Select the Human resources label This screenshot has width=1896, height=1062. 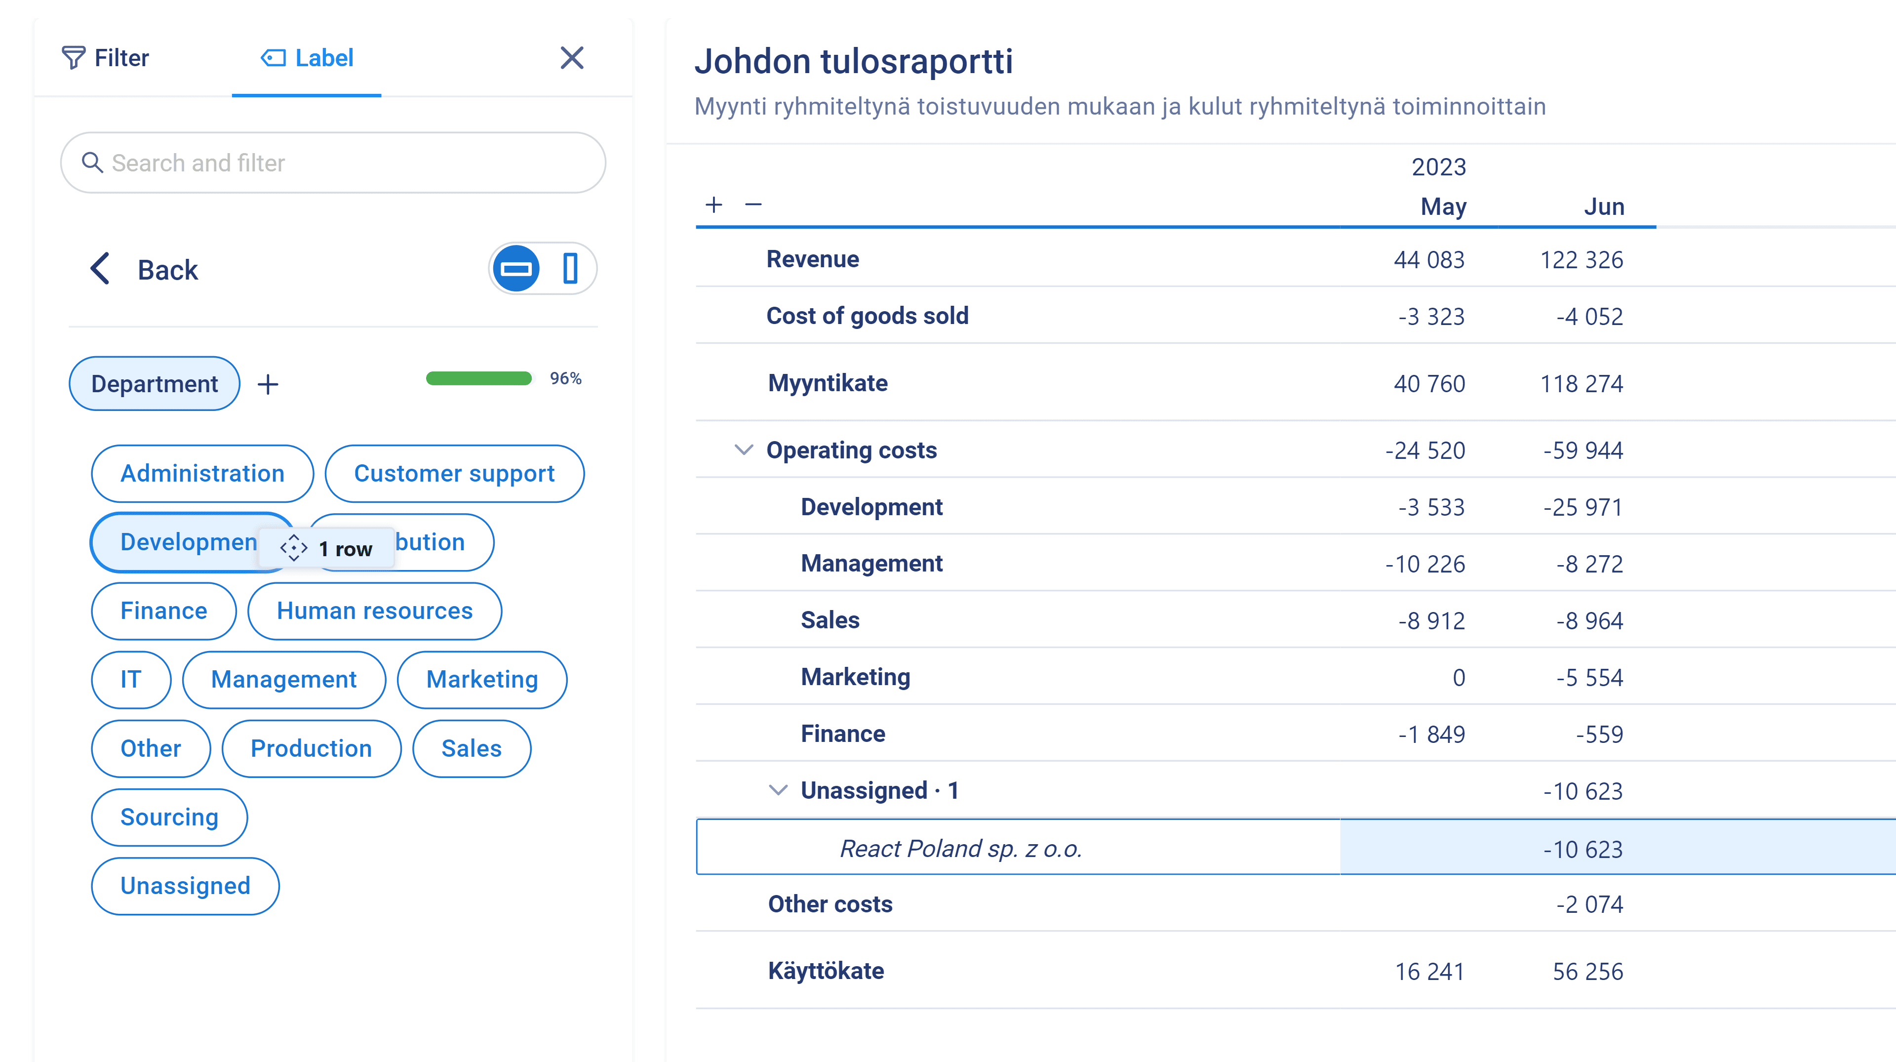point(375,611)
